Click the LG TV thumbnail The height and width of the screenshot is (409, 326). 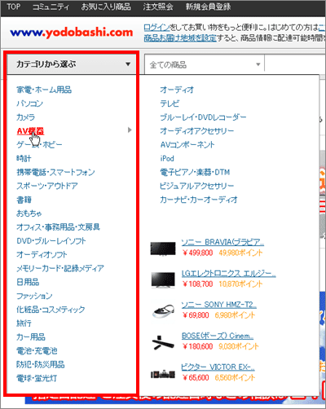pos(163,279)
